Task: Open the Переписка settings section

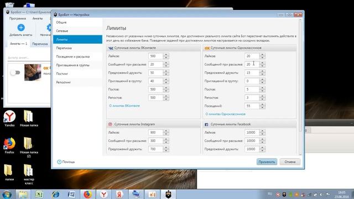Action: pos(77,48)
